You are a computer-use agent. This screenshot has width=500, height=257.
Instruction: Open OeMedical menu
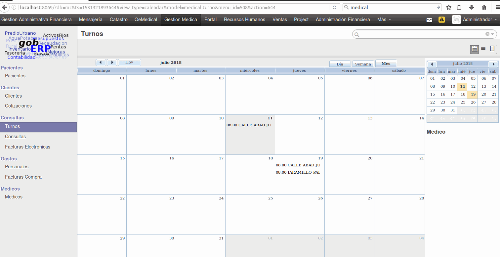(146, 20)
